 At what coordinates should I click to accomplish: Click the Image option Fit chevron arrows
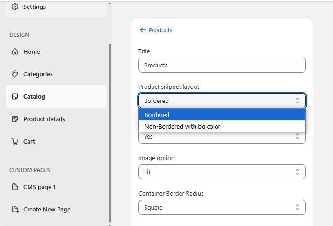(x=297, y=172)
